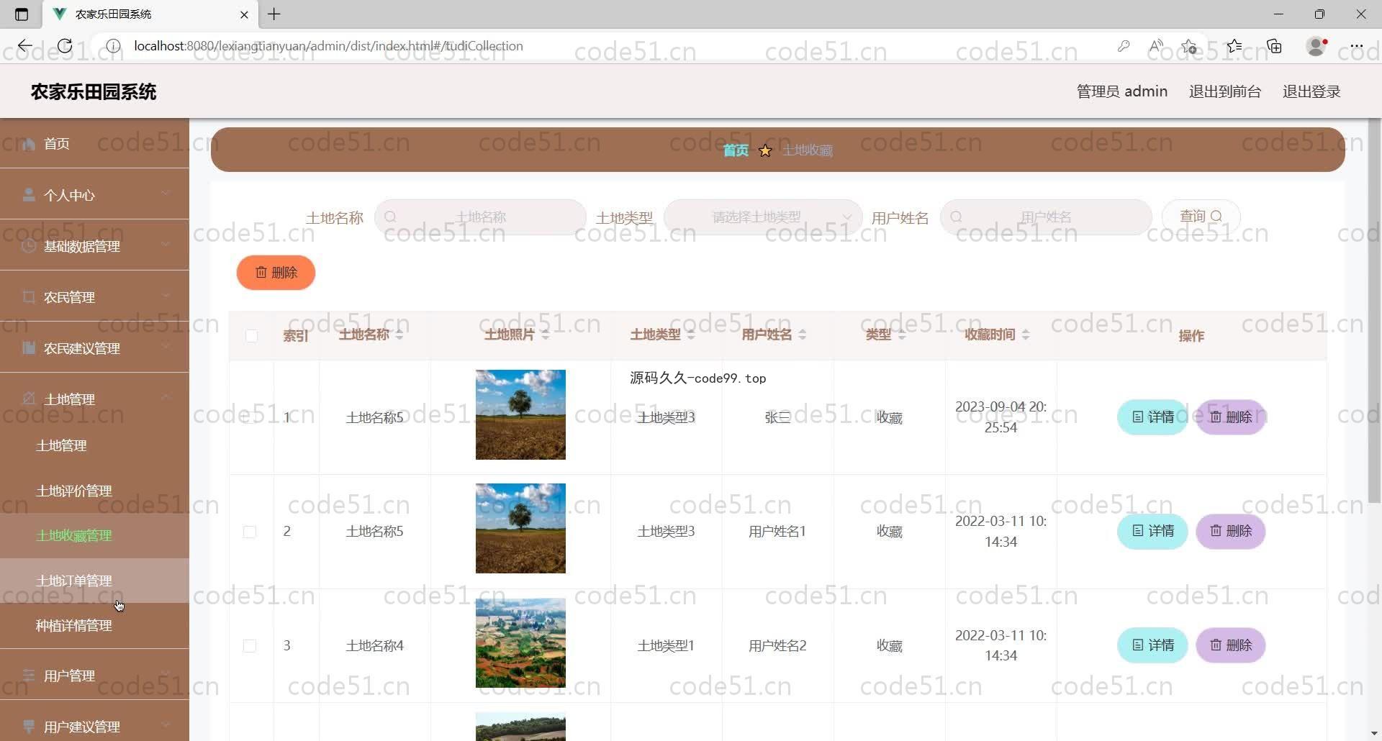Viewport: 1382px width, 741px height.
Task: Click 管理员 admin in header
Action: tap(1121, 91)
